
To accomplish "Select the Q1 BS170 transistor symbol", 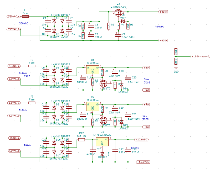I will coord(104,84).
